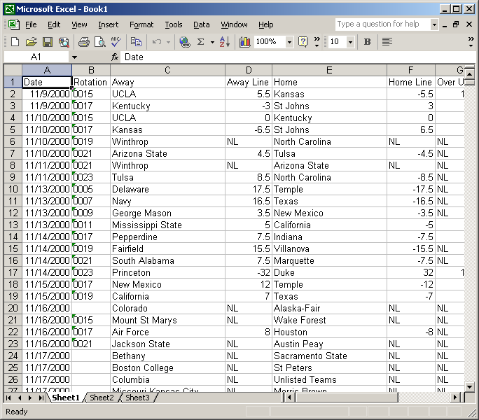Image resolution: width=479 pixels, height=420 pixels.
Task: Expand Undo history dropdown arrow
Action: (168, 42)
